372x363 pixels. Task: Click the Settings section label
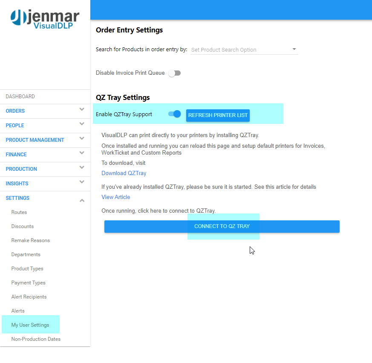pyautogui.click(x=17, y=198)
